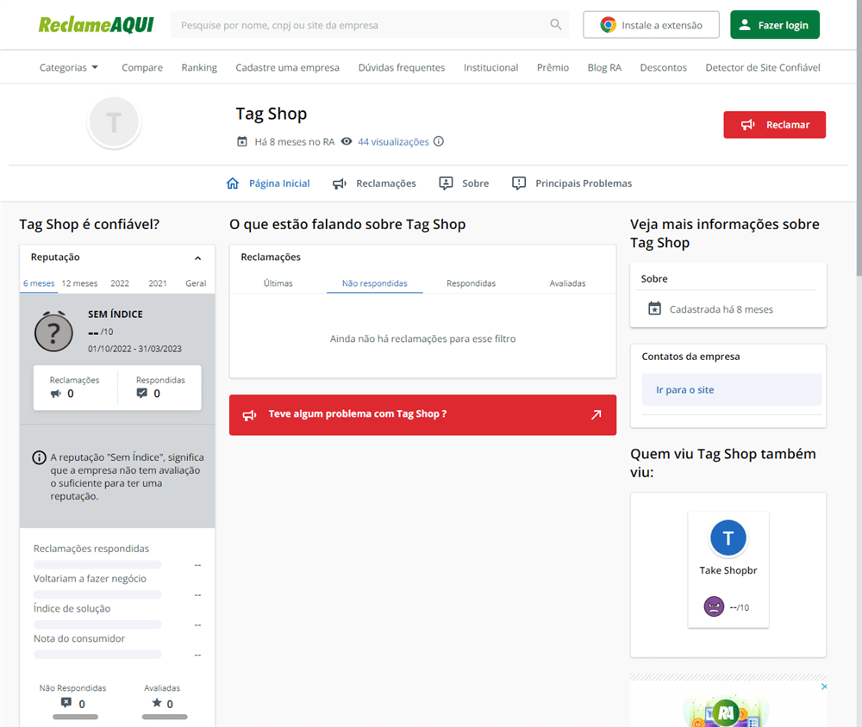This screenshot has width=862, height=727.
Task: Switch to Últimas complaints tab
Action: point(278,283)
